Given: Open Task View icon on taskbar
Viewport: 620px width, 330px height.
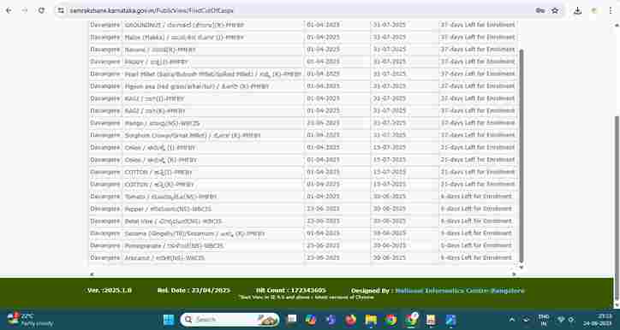Looking at the screenshot, I should pyautogui.click(x=292, y=320).
